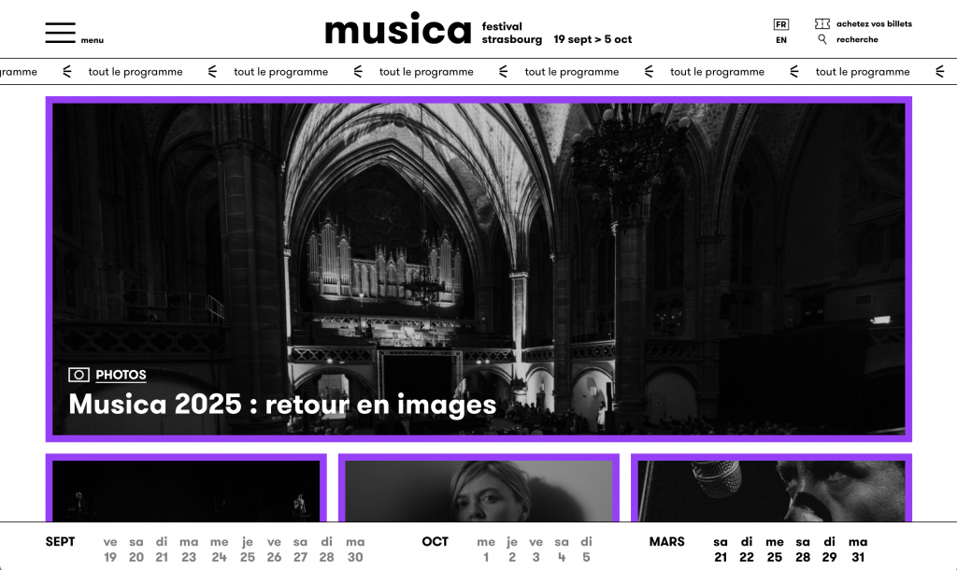Open 'achetez vos billets' link
Image resolution: width=957 pixels, height=570 pixels.
click(x=874, y=24)
